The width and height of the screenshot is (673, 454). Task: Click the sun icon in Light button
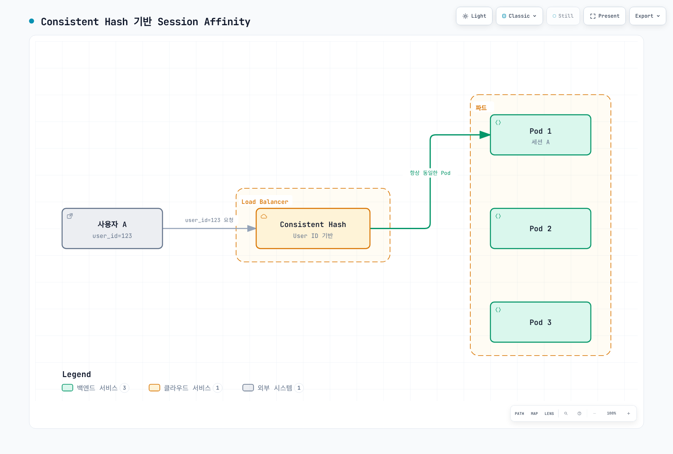(465, 16)
